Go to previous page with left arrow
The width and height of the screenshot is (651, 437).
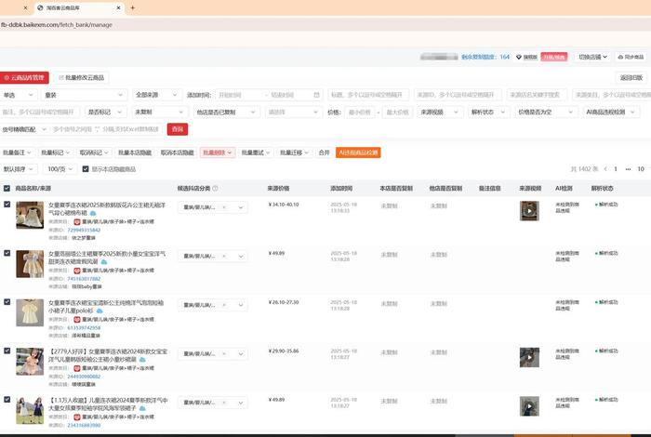pos(605,169)
